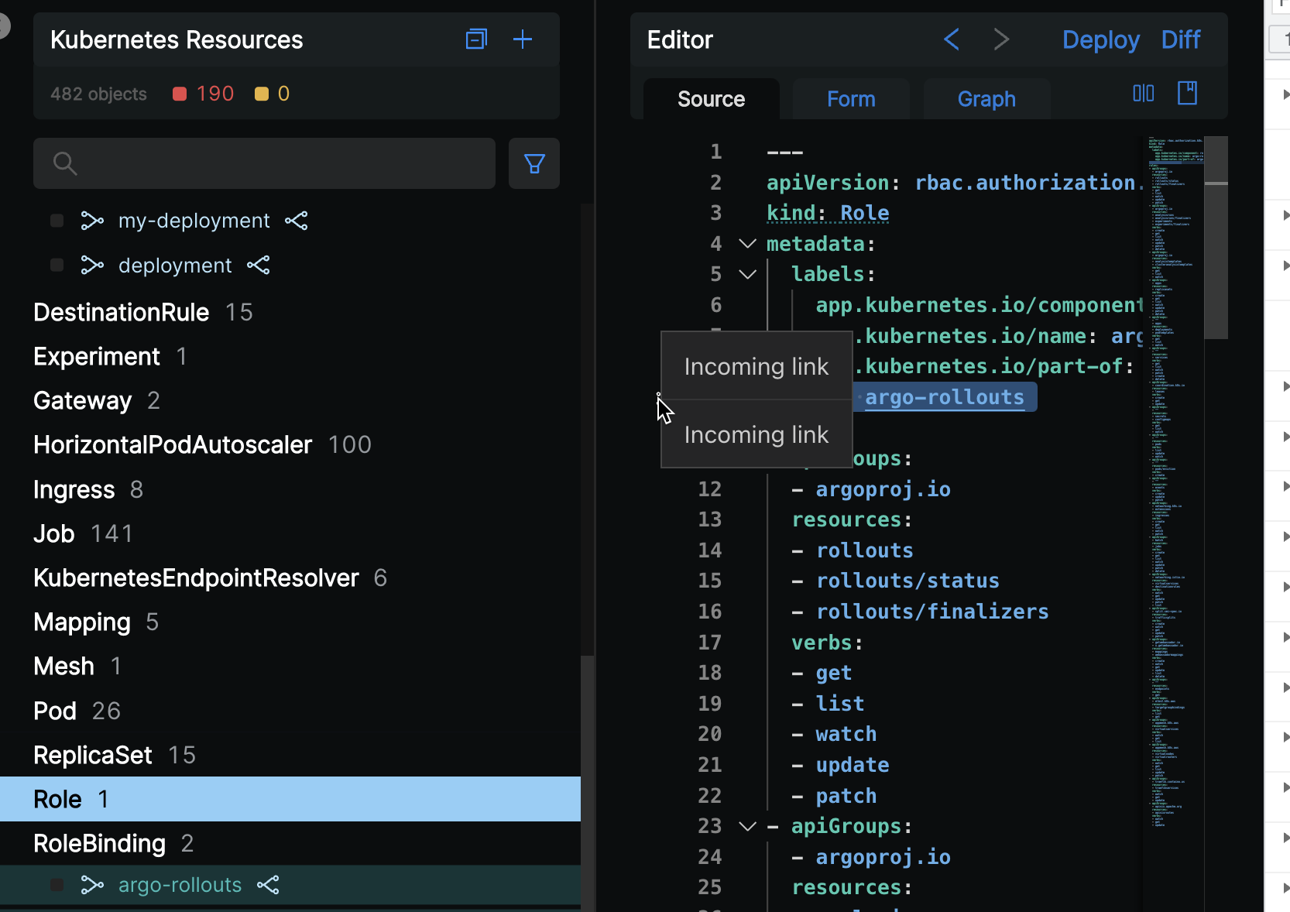Click the editor save/bookmark panel icon

(1187, 94)
